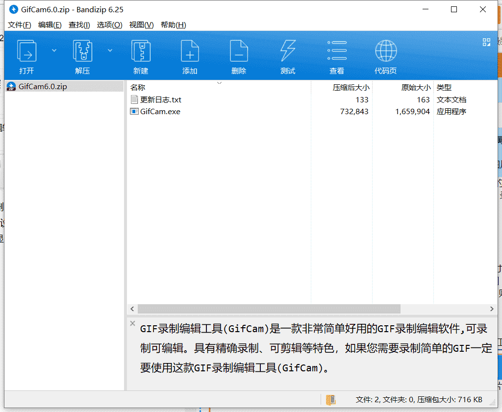Select the 更新日志.txt file row

tap(311, 100)
